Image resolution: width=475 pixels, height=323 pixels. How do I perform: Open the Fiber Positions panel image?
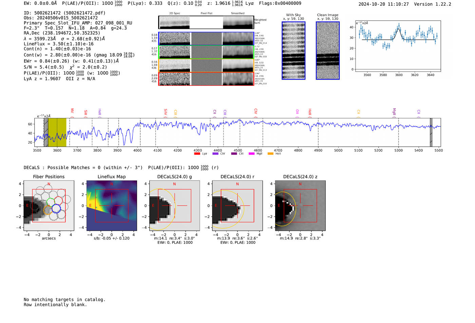pos(49,205)
